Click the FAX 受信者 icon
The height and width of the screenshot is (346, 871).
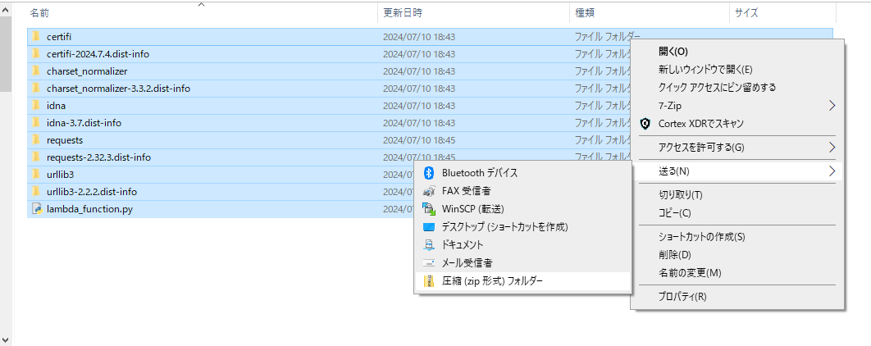(428, 191)
